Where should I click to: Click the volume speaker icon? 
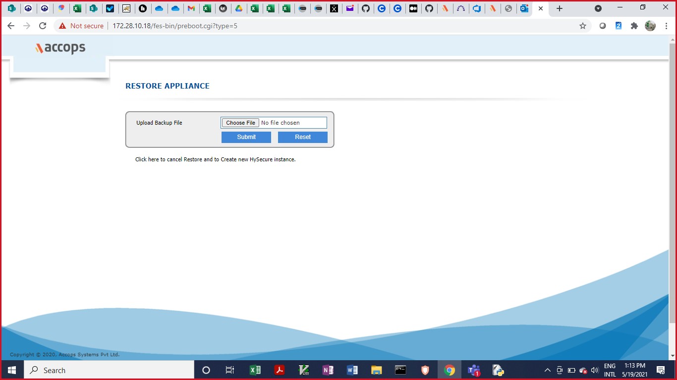click(595, 370)
